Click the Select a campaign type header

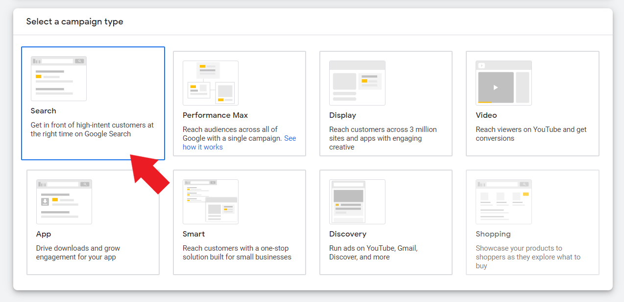[74, 22]
